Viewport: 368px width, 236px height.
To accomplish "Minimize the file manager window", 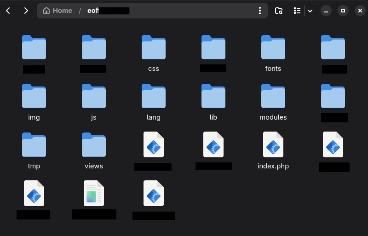I will (x=326, y=11).
